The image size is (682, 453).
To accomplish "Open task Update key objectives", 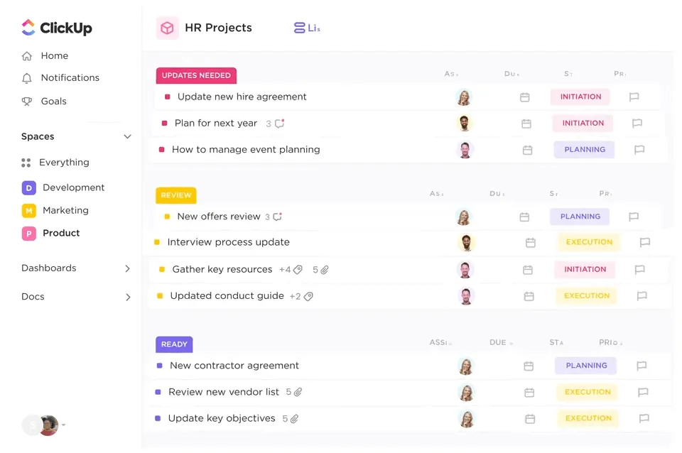I will tap(222, 418).
